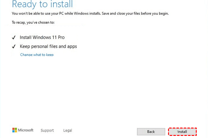208x138 pixels.
Task: Open the "Change what to keep" link
Action: pos(37,55)
